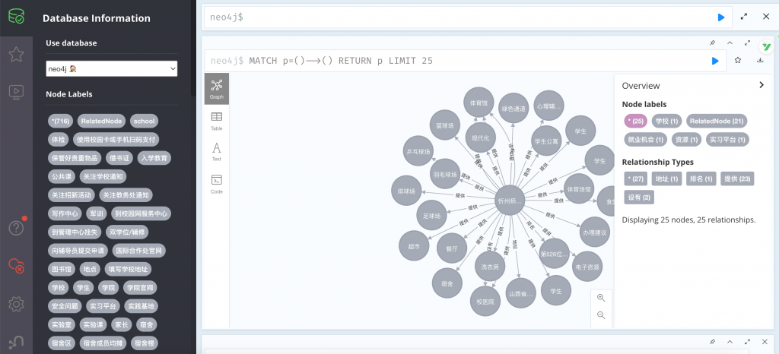Pin the MATCH query result frame
This screenshot has height=354, width=779.
[713, 43]
